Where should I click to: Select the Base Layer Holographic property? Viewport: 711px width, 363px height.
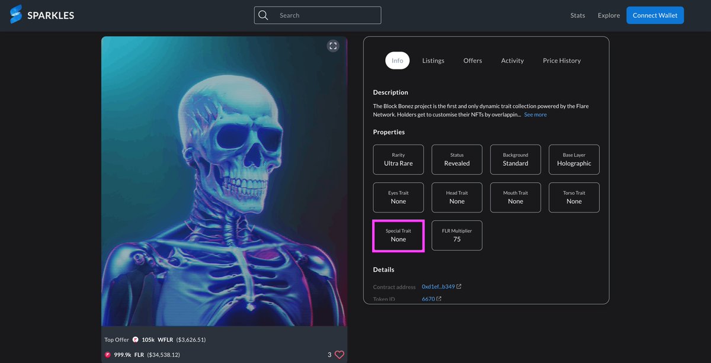[x=574, y=160]
